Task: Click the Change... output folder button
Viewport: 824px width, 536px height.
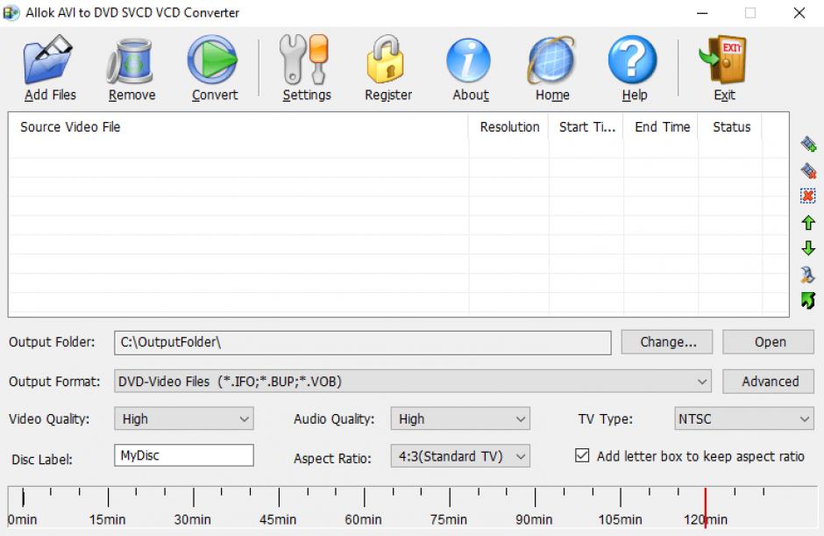Action: [x=667, y=342]
